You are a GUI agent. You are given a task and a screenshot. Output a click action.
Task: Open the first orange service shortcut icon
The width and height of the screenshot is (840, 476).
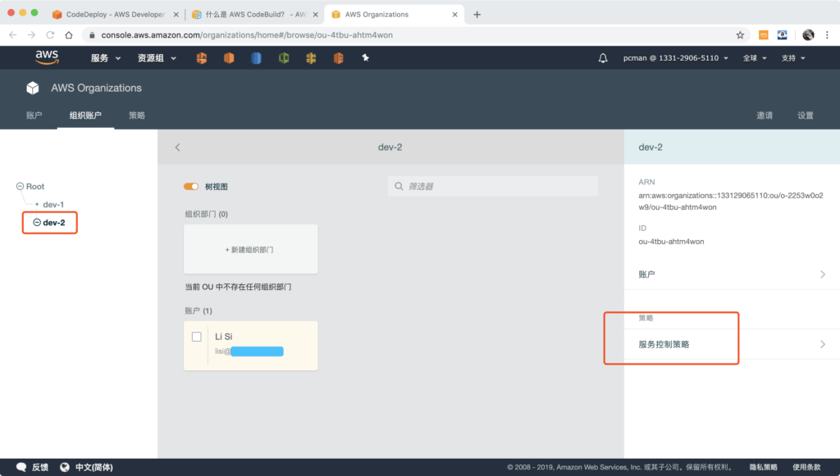(202, 58)
